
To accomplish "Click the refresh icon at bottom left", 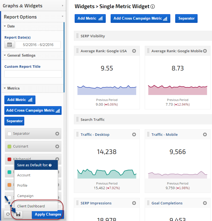I will click(x=8, y=214).
